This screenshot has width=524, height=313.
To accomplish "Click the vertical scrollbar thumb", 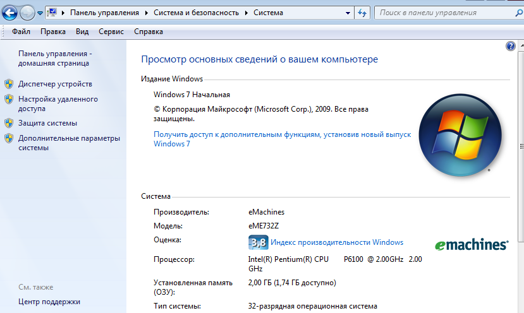I will (x=521, y=147).
